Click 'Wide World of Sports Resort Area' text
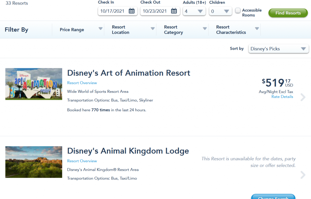The height and width of the screenshot is (199, 311). point(97,92)
